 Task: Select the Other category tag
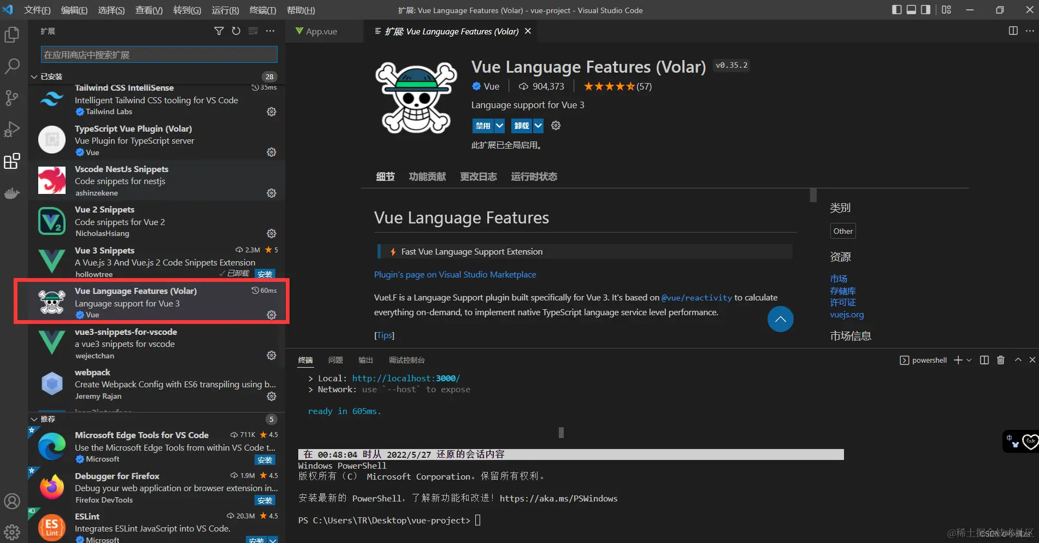point(843,231)
